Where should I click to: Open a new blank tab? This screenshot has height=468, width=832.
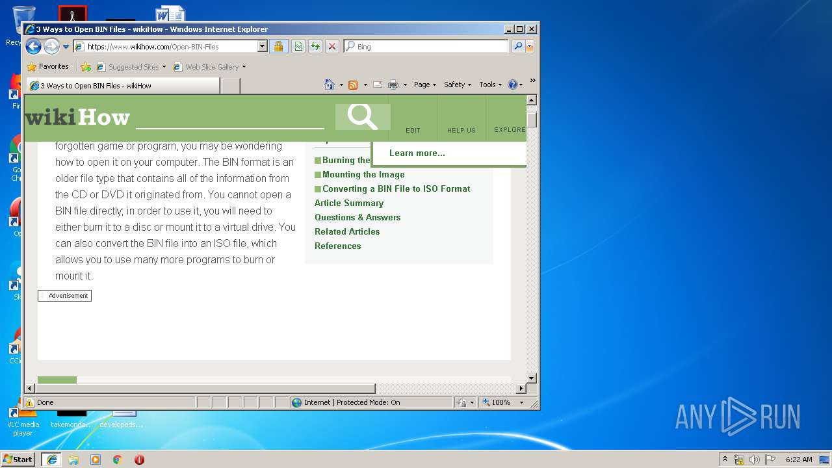[x=231, y=86]
